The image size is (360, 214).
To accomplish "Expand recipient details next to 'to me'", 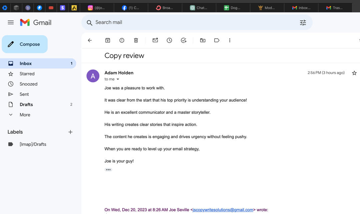I will (x=118, y=79).
